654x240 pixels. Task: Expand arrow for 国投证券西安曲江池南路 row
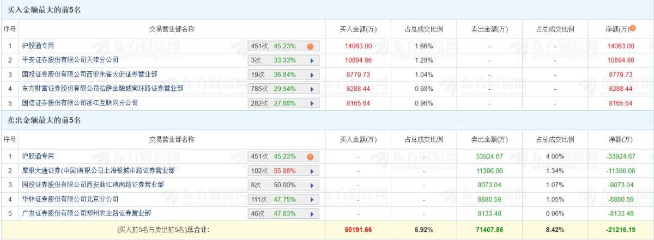312,185
